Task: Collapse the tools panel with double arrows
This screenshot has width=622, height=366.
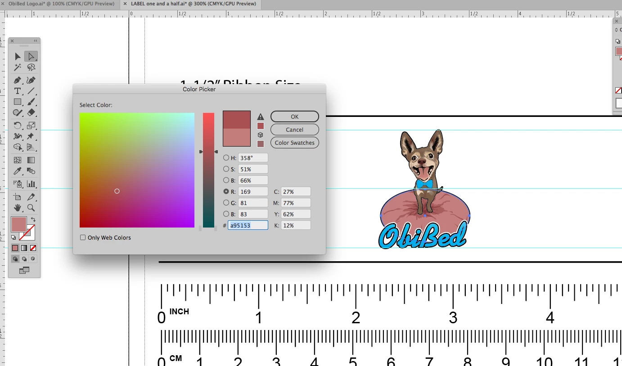Action: click(36, 41)
